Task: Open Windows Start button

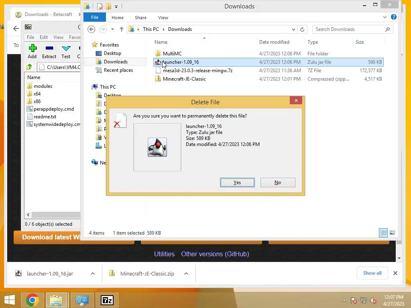Action: (10, 300)
